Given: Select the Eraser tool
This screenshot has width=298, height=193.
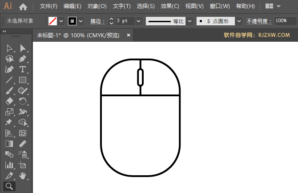Looking at the screenshot, I should click(9, 102).
